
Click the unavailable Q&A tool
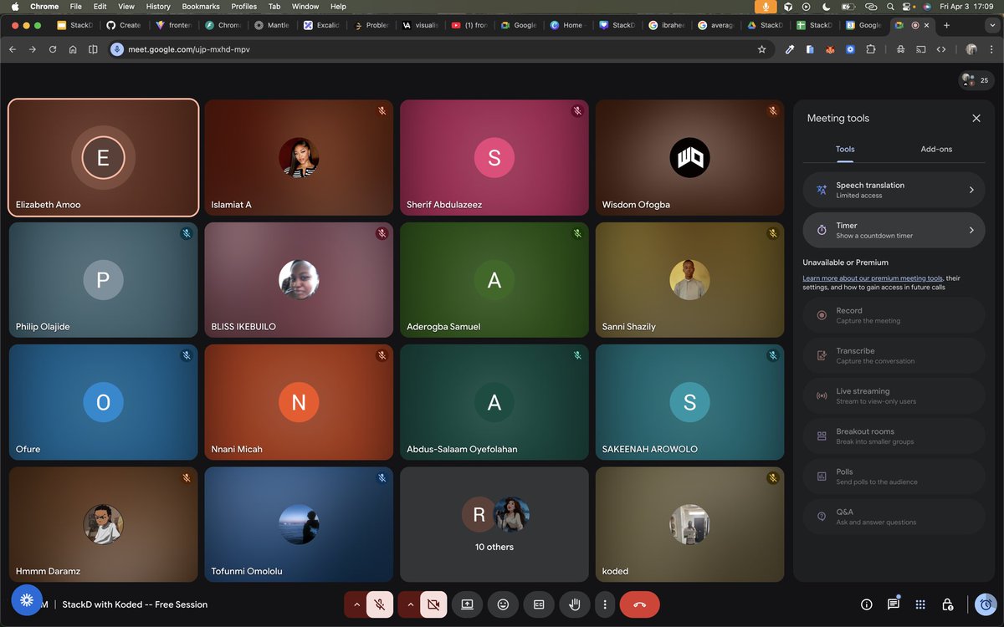894,516
